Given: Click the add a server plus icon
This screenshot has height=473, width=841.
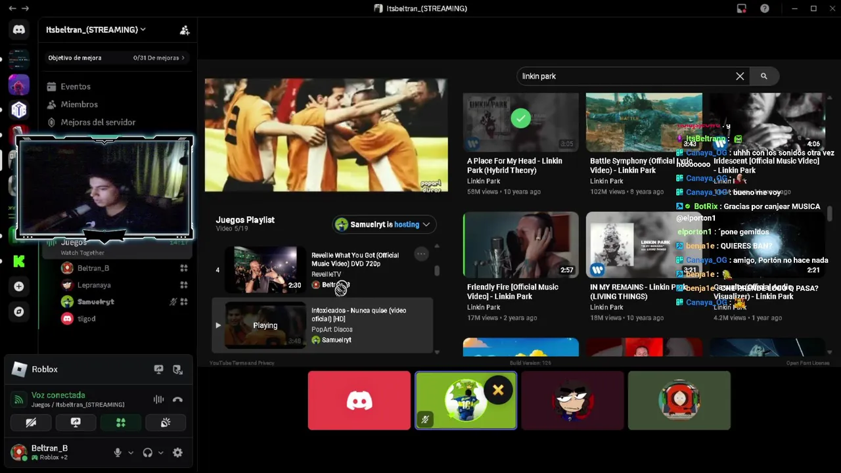Looking at the screenshot, I should 18,286.
